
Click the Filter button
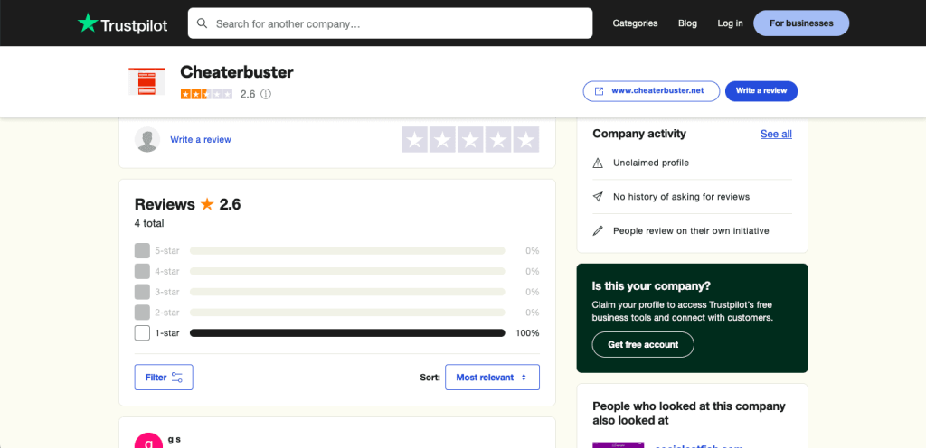tap(164, 378)
